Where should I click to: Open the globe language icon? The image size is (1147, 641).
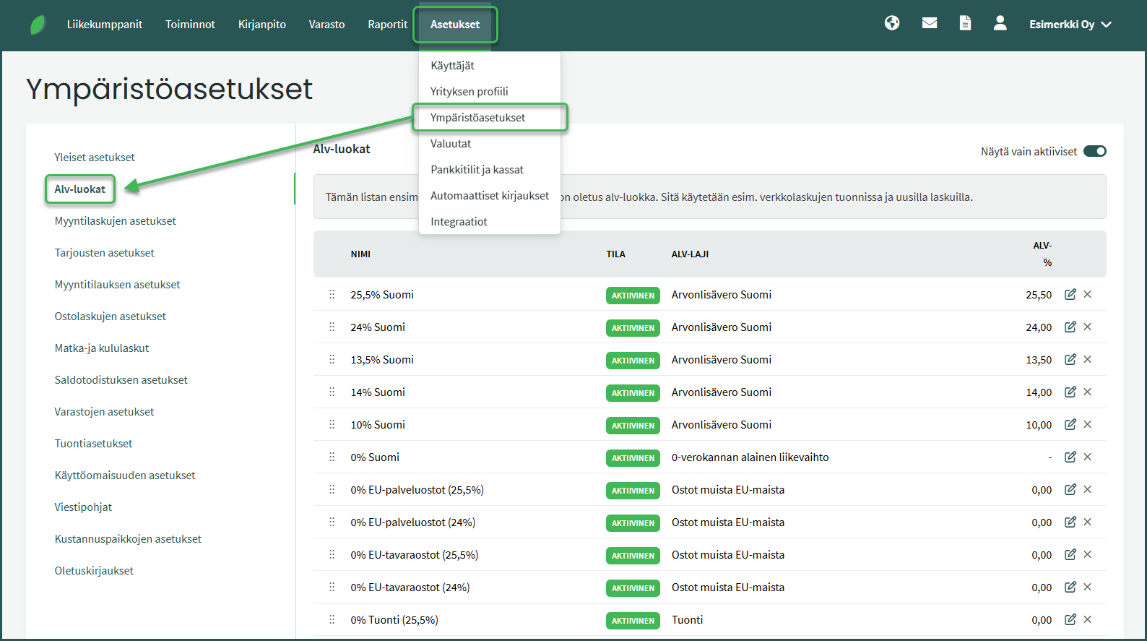point(892,23)
